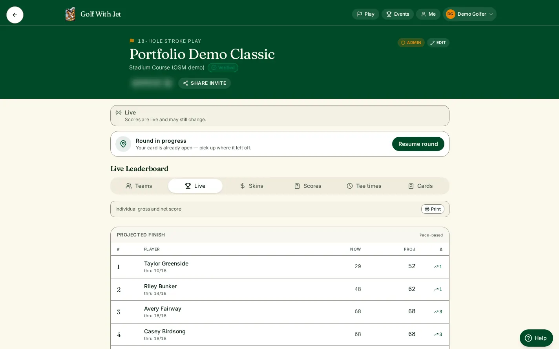Print the leaderboard
The height and width of the screenshot is (349, 559).
433,209
